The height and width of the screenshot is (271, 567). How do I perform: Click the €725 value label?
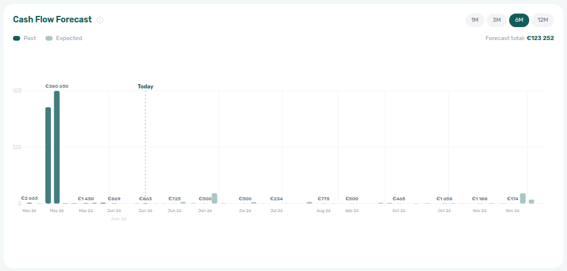pos(175,199)
